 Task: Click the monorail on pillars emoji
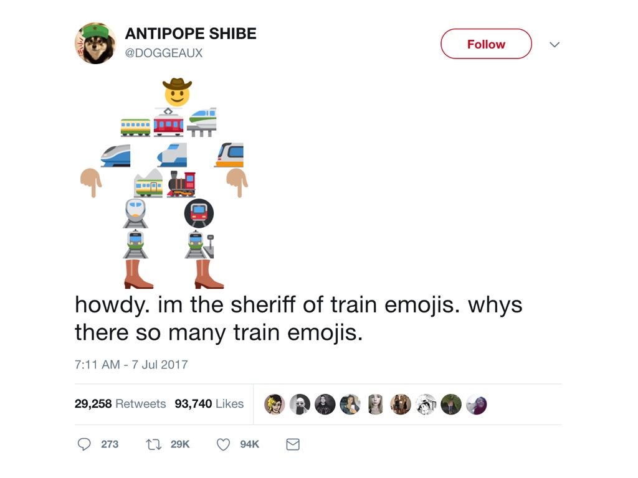pos(202,122)
